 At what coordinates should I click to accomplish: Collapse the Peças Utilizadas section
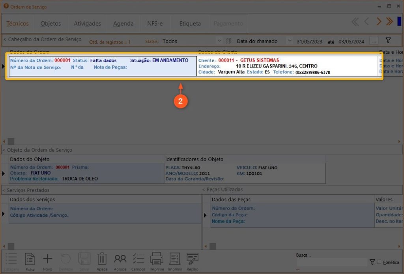(x=204, y=190)
